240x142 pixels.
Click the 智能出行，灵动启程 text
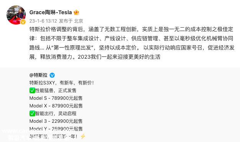point(56,114)
